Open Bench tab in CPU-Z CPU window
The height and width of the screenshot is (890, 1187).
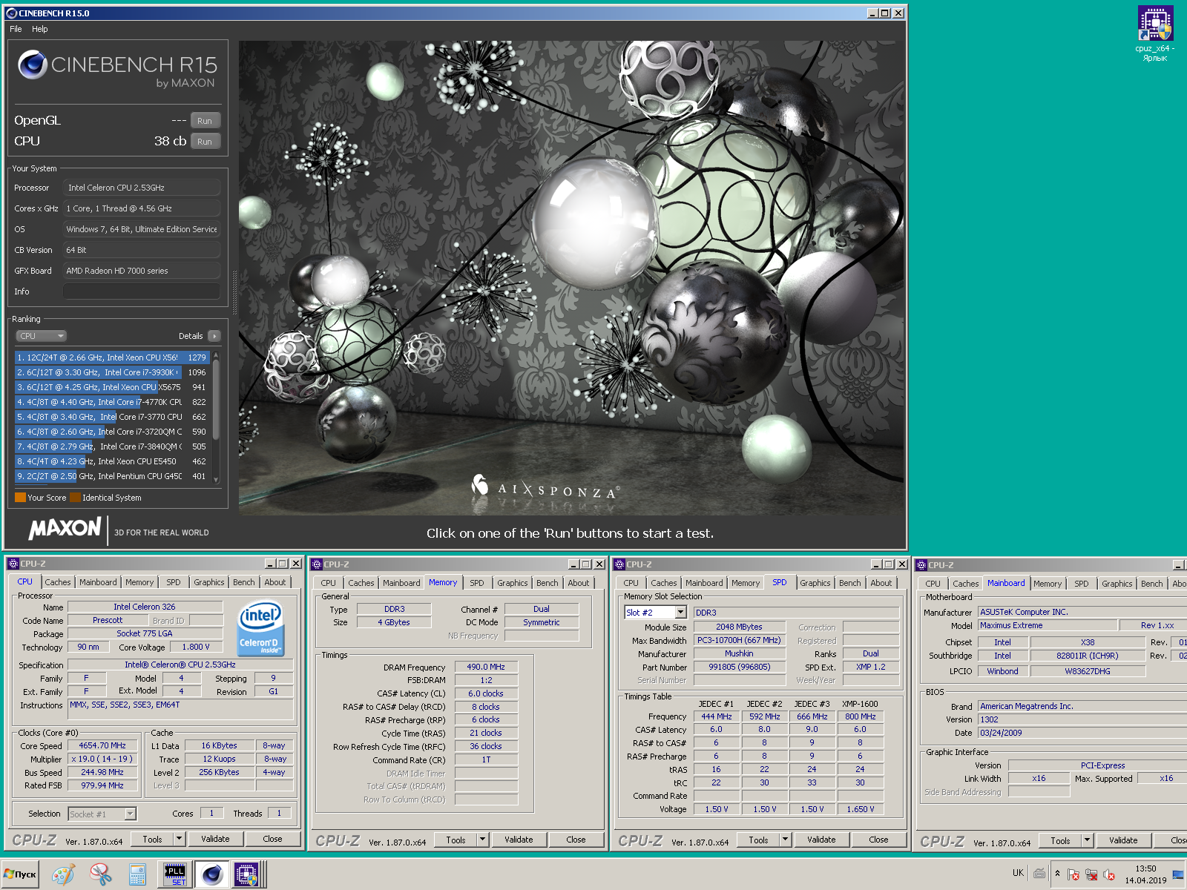(x=244, y=582)
